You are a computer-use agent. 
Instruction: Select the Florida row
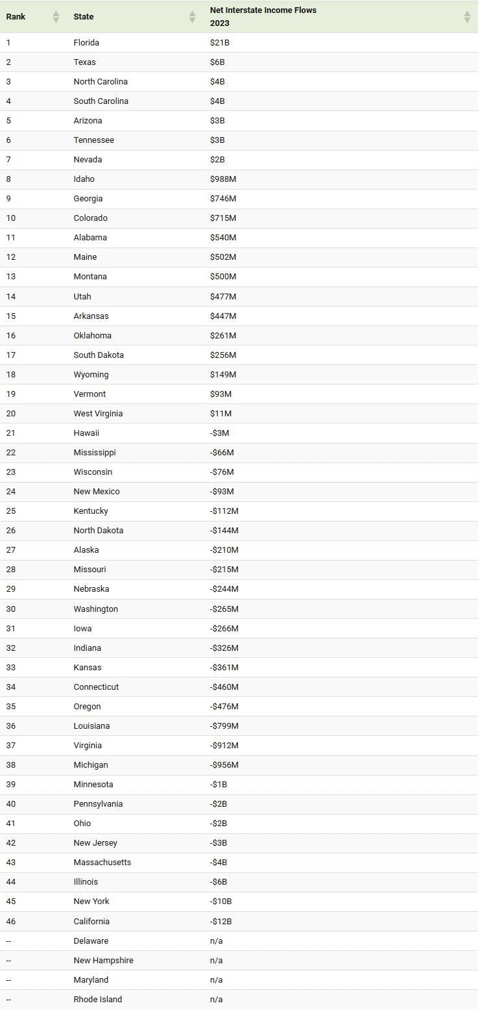(239, 43)
